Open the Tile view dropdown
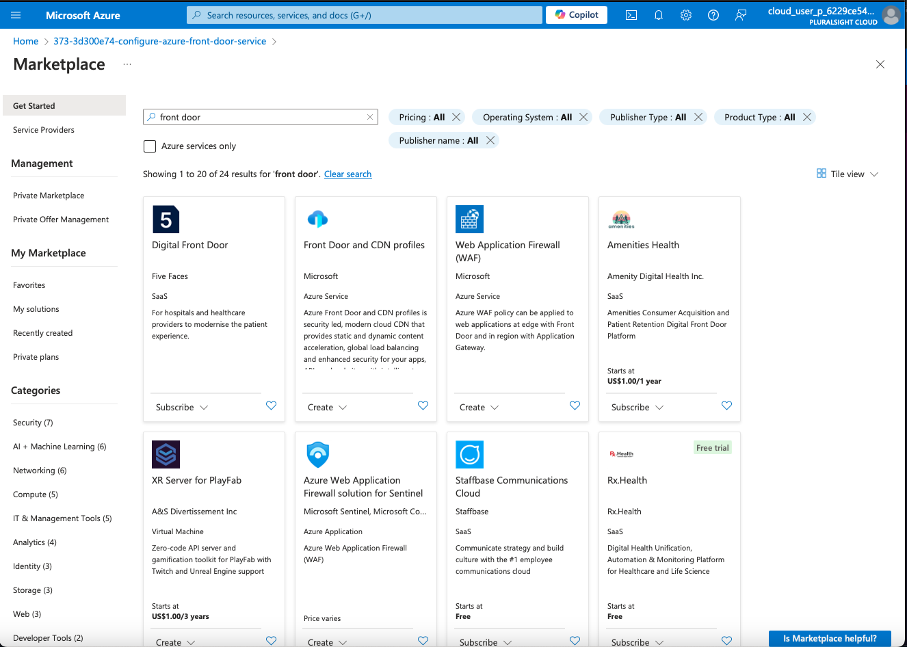Viewport: 907px width, 647px height. (x=847, y=174)
